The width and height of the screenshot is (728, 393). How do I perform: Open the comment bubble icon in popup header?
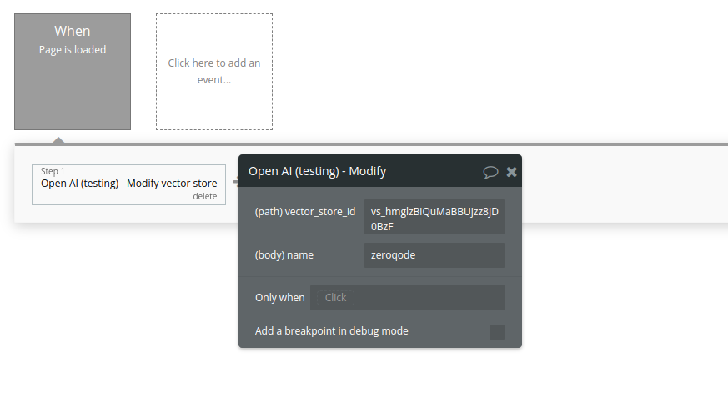coord(490,172)
